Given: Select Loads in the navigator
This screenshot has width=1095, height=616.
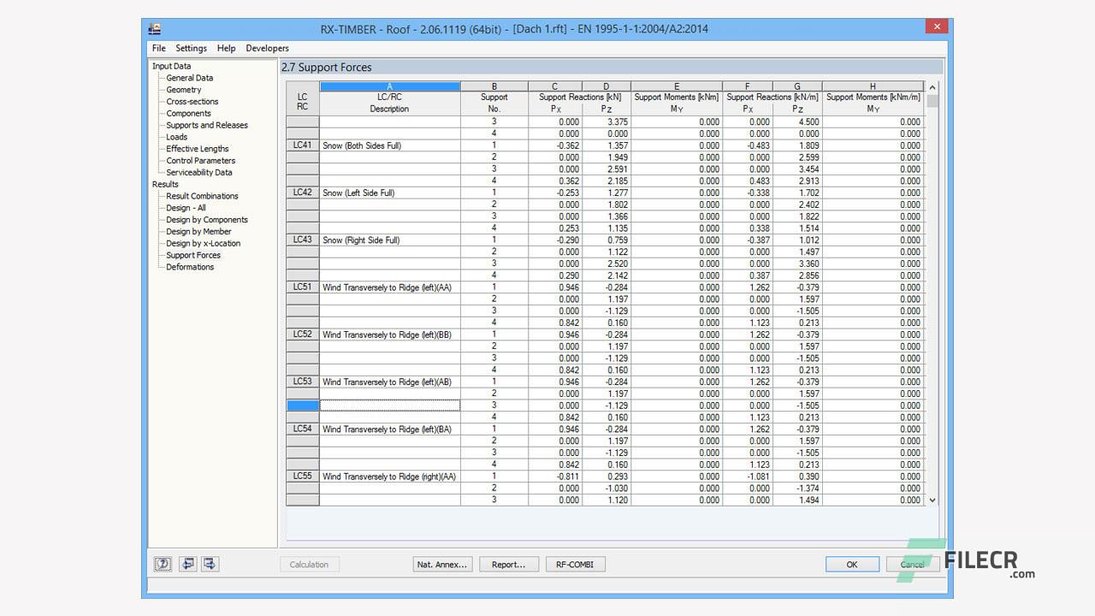Looking at the screenshot, I should click(176, 137).
